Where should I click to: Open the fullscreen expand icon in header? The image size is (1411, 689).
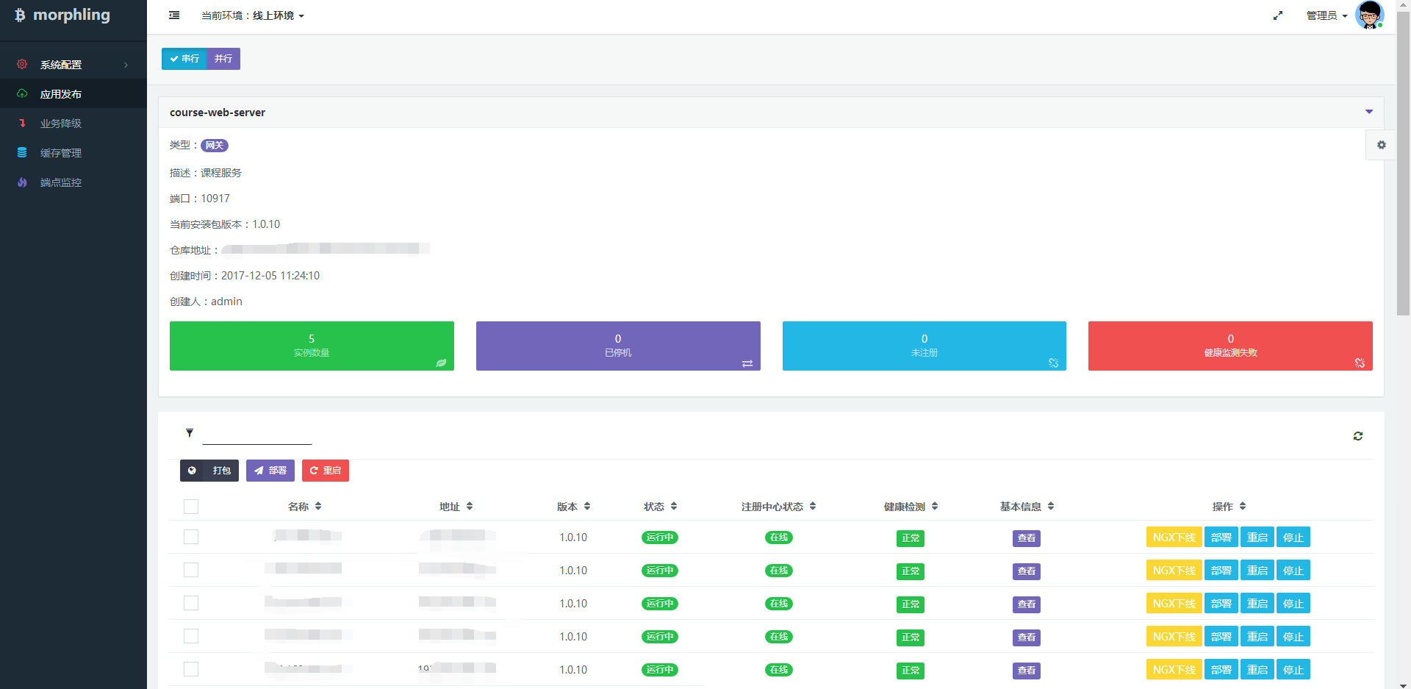[1278, 15]
